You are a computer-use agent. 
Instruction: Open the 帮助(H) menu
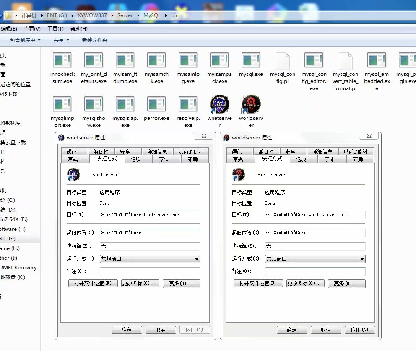[79, 29]
